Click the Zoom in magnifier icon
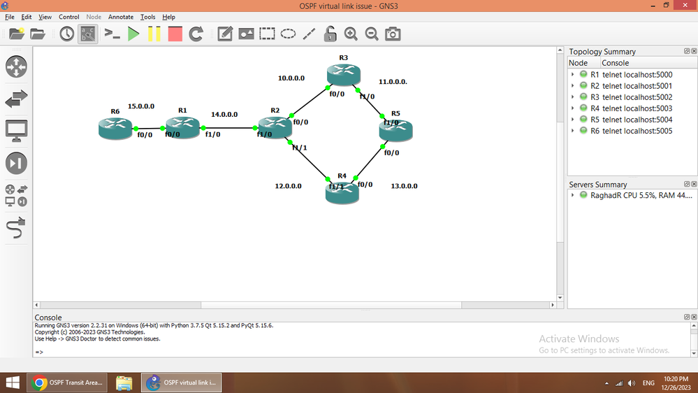This screenshot has height=393, width=698. tap(351, 34)
